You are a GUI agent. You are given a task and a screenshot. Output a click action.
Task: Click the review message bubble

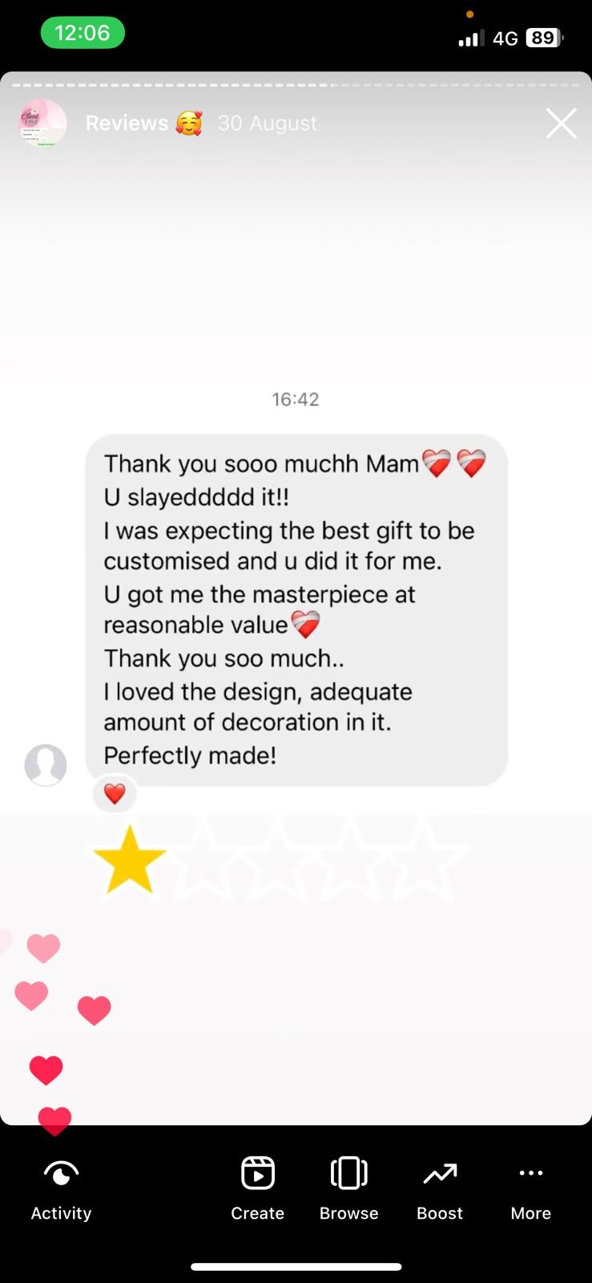(296, 609)
